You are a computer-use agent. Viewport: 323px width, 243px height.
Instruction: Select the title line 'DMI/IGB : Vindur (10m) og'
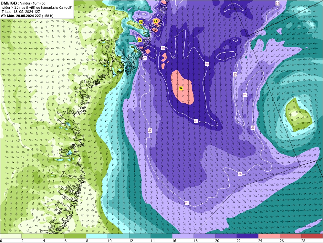coord(23,3)
